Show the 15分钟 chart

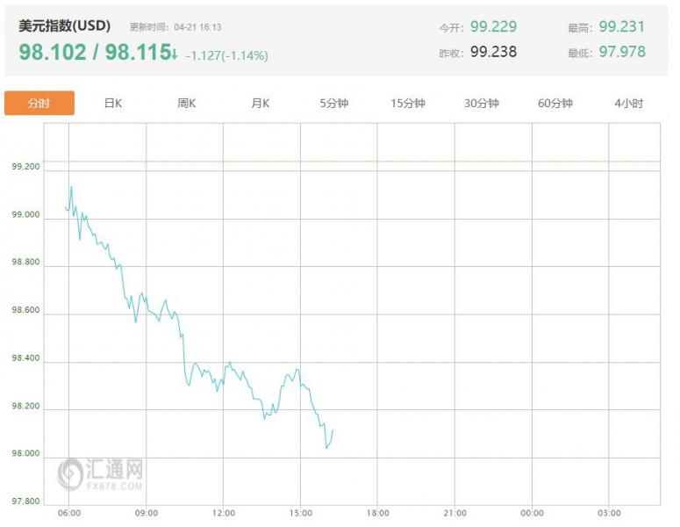(408, 104)
